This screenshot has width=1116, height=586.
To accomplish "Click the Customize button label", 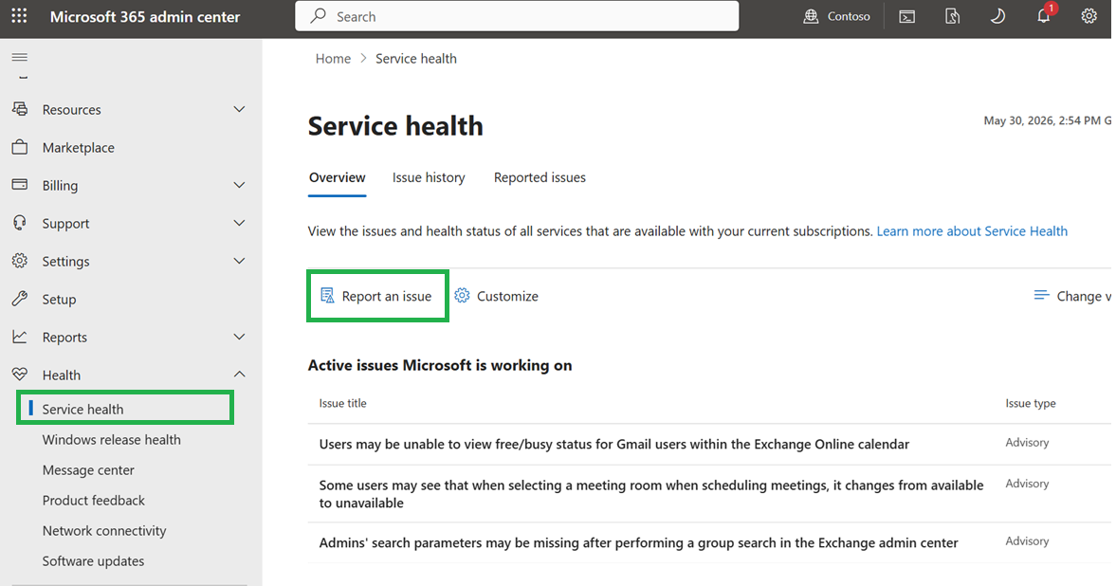I will (x=507, y=296).
